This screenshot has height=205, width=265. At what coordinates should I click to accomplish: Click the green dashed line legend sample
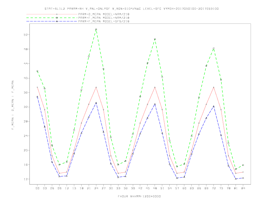(52, 18)
